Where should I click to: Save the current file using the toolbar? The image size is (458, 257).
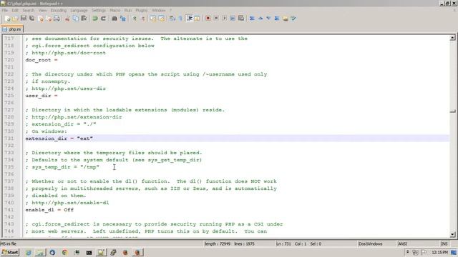pos(24,19)
